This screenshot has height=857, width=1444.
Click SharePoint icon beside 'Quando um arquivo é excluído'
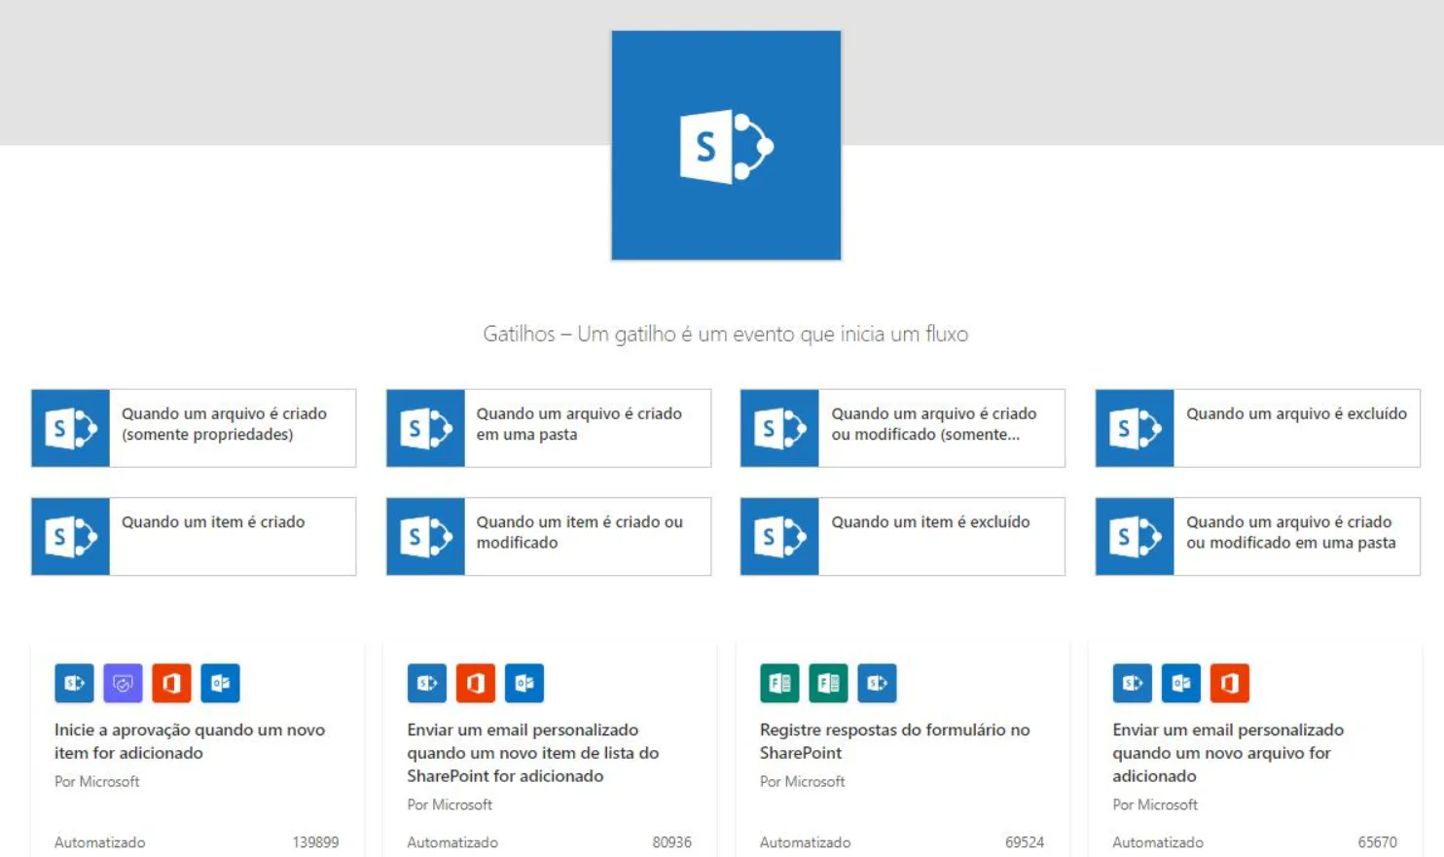[x=1135, y=428]
